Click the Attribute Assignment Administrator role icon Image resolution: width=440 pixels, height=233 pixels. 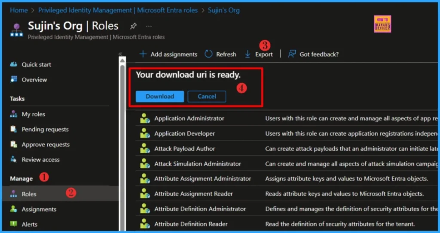click(145, 179)
